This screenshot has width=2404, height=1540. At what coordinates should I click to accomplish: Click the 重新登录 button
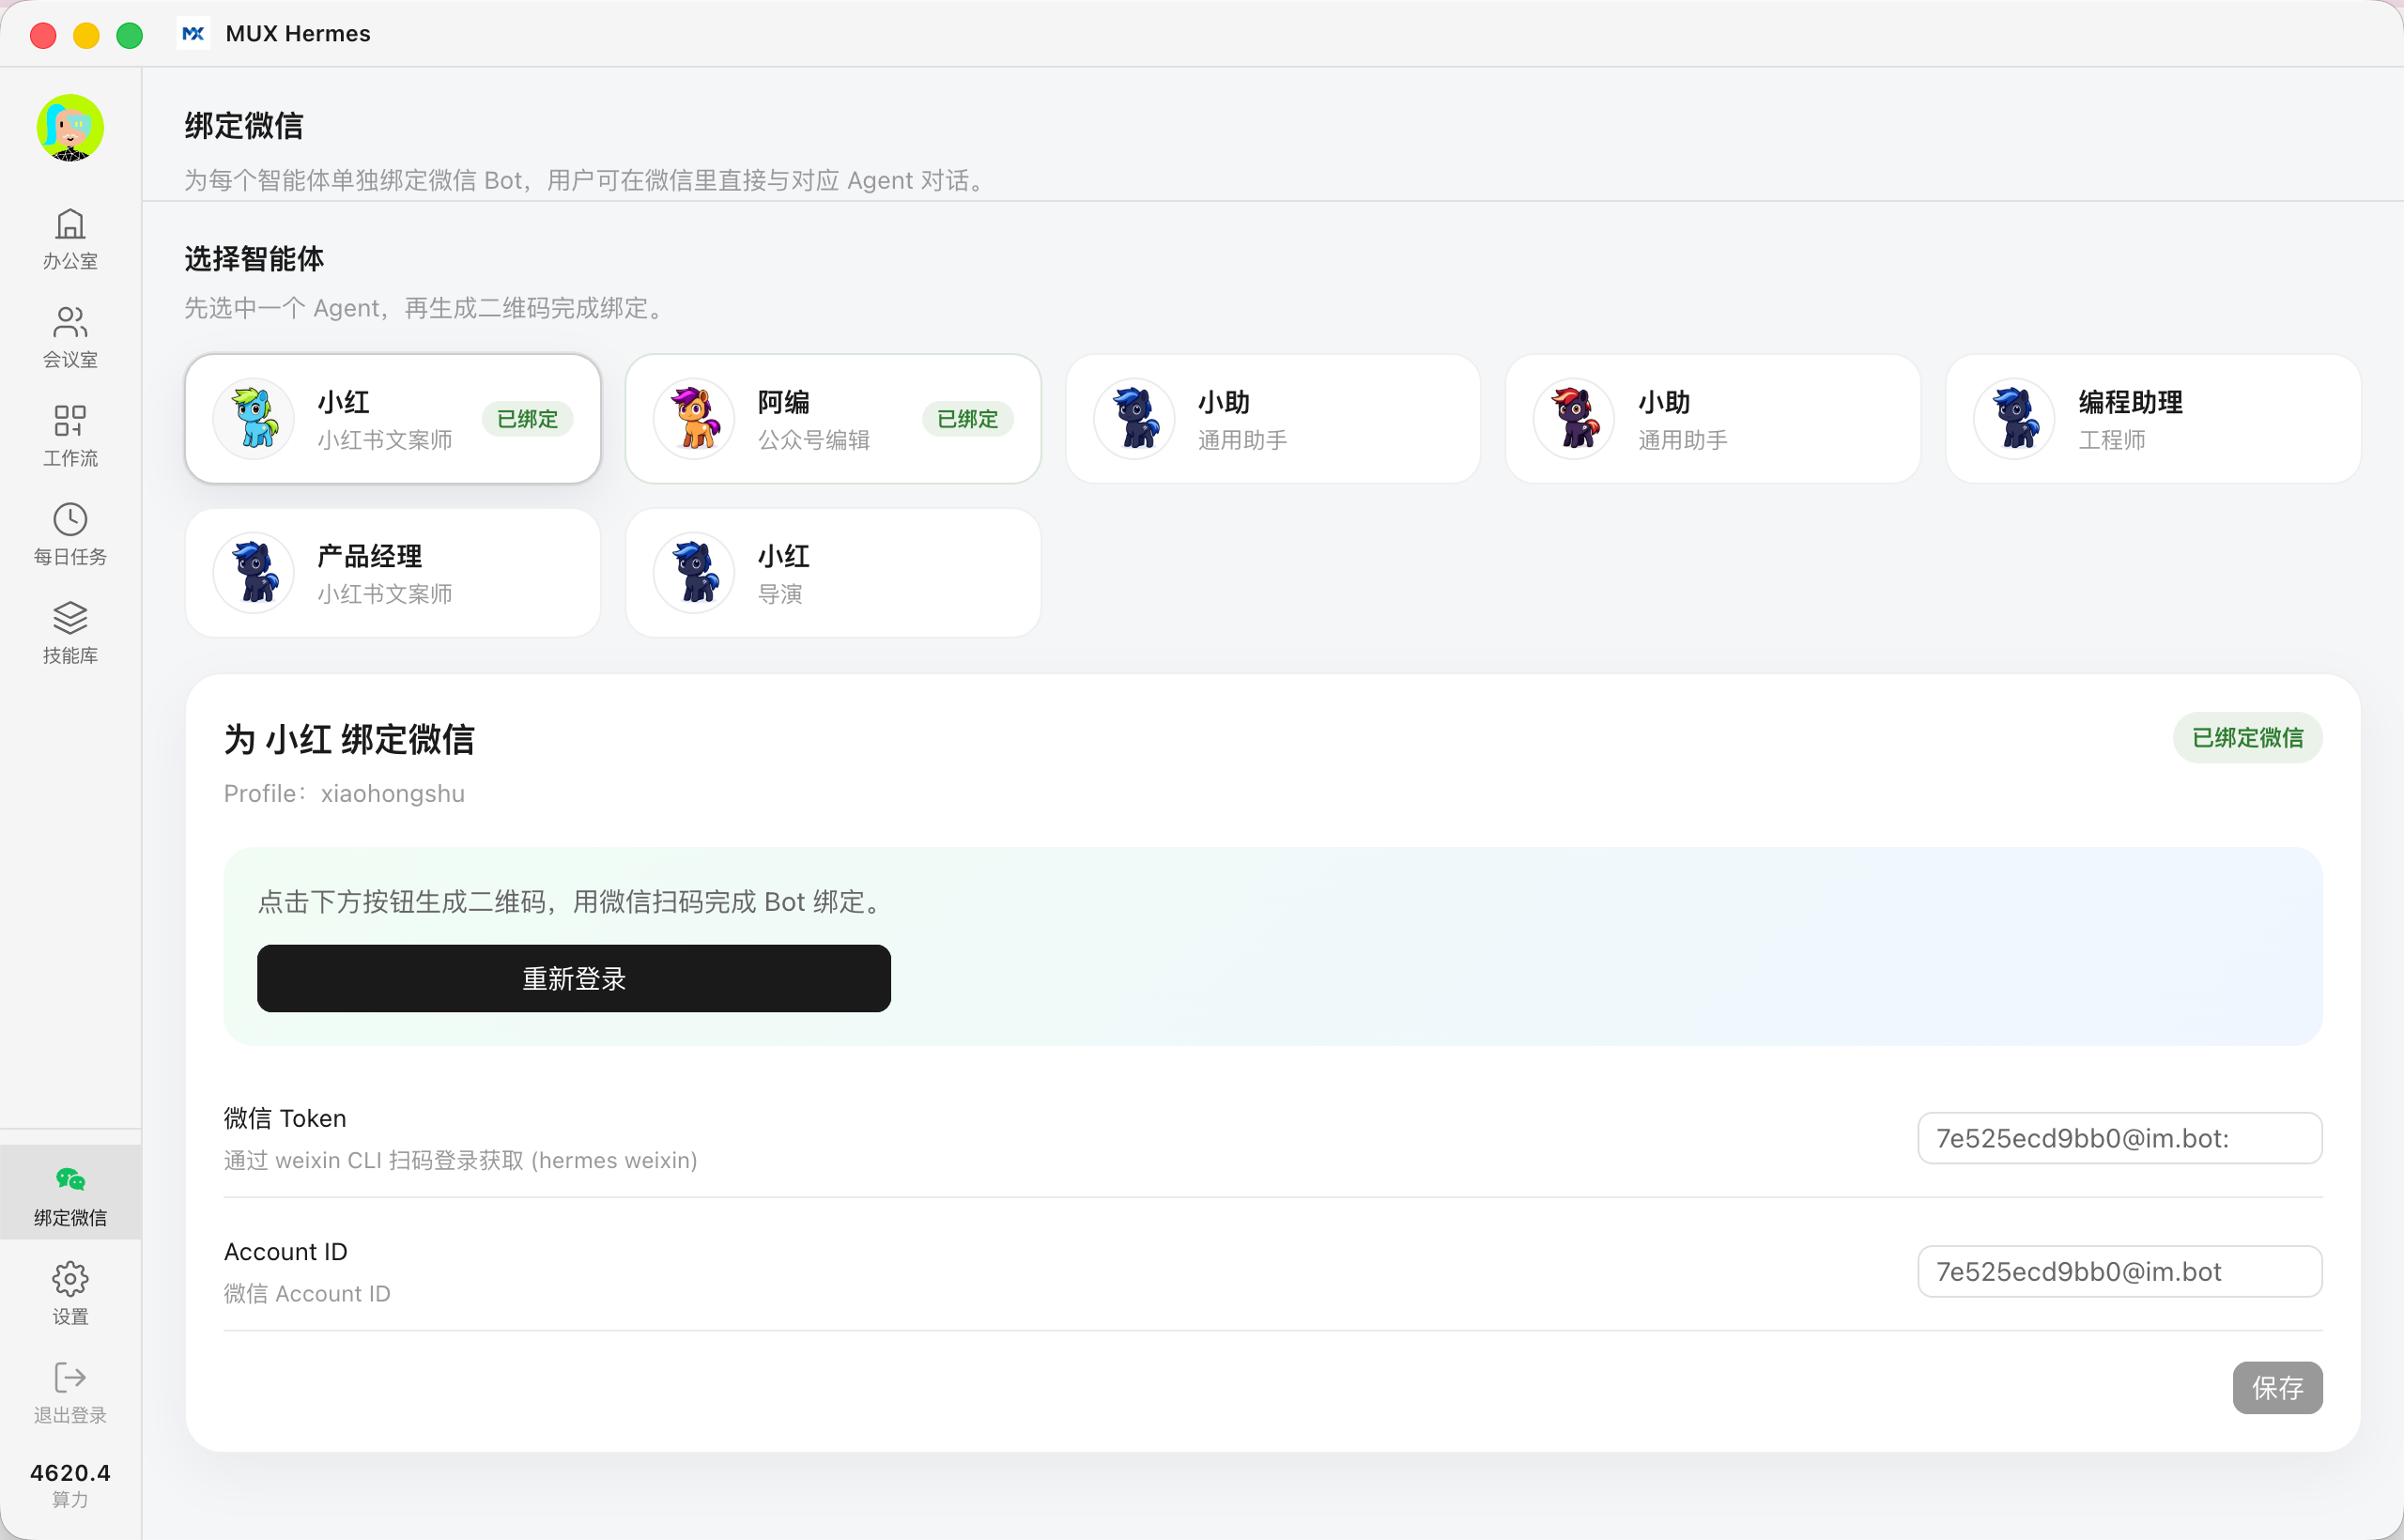pos(574,978)
